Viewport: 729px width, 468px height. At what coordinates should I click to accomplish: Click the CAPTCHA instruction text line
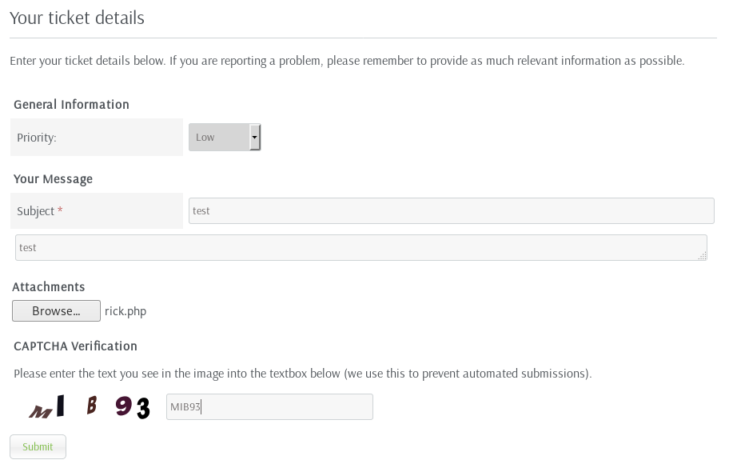(x=302, y=374)
